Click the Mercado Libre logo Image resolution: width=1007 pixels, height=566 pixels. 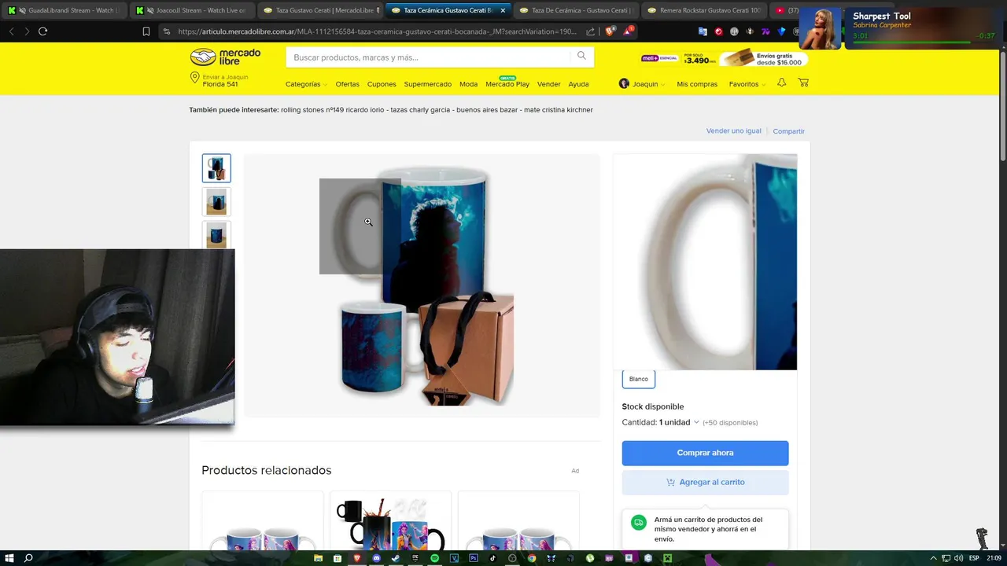(x=225, y=57)
